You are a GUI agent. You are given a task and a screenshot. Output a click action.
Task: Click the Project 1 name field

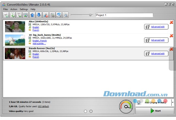pyautogui.click(x=124, y=15)
